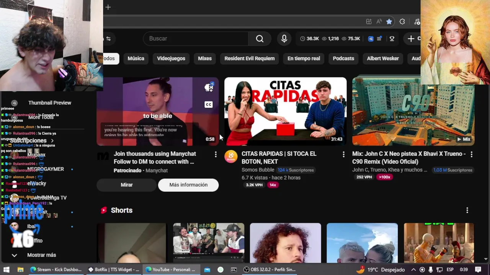The height and width of the screenshot is (275, 490).
Task: Open browser extensions puzzle icon
Action: (x=402, y=22)
